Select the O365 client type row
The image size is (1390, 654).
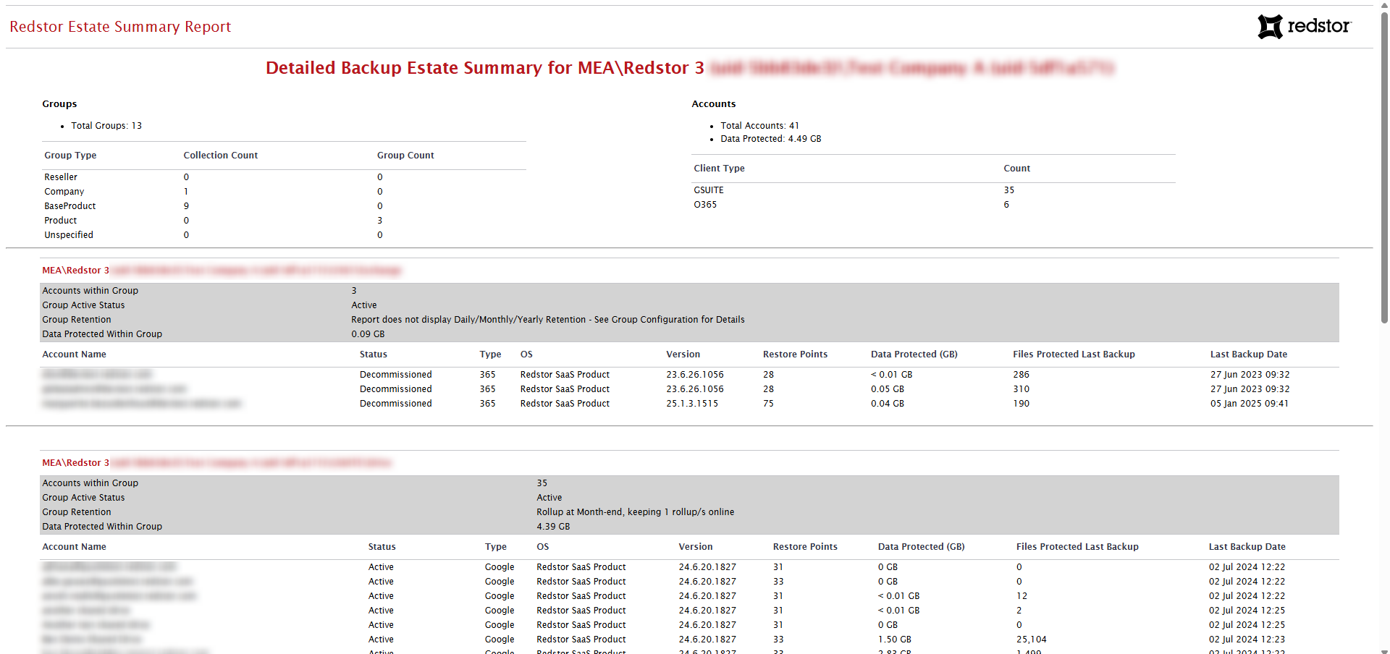tap(933, 205)
